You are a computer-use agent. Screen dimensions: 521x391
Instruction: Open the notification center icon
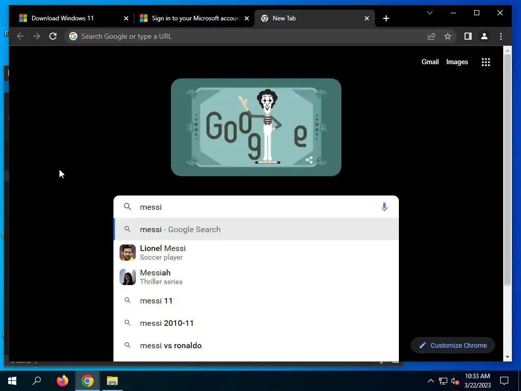(x=504, y=381)
